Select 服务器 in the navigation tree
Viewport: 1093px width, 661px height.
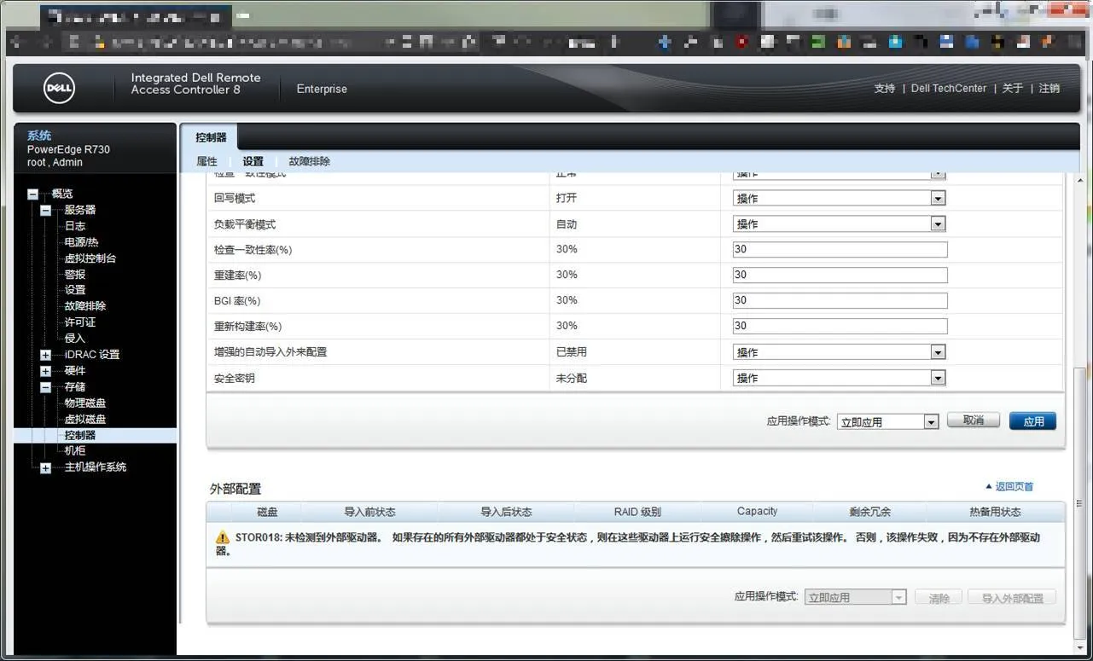click(80, 210)
